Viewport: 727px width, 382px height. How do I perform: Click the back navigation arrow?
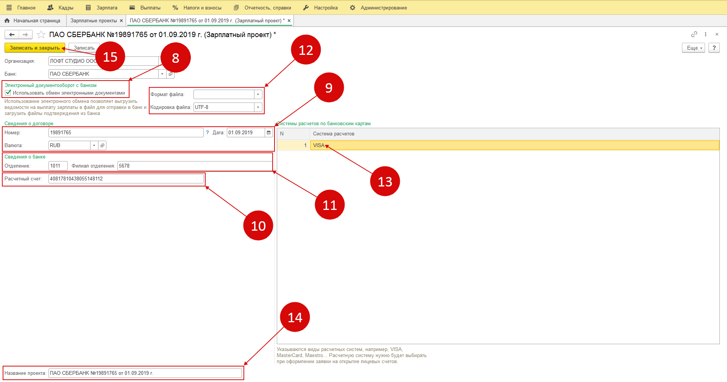coord(12,35)
